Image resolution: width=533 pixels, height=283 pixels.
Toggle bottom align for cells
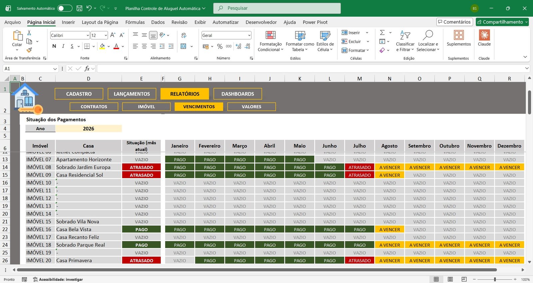coord(153,35)
